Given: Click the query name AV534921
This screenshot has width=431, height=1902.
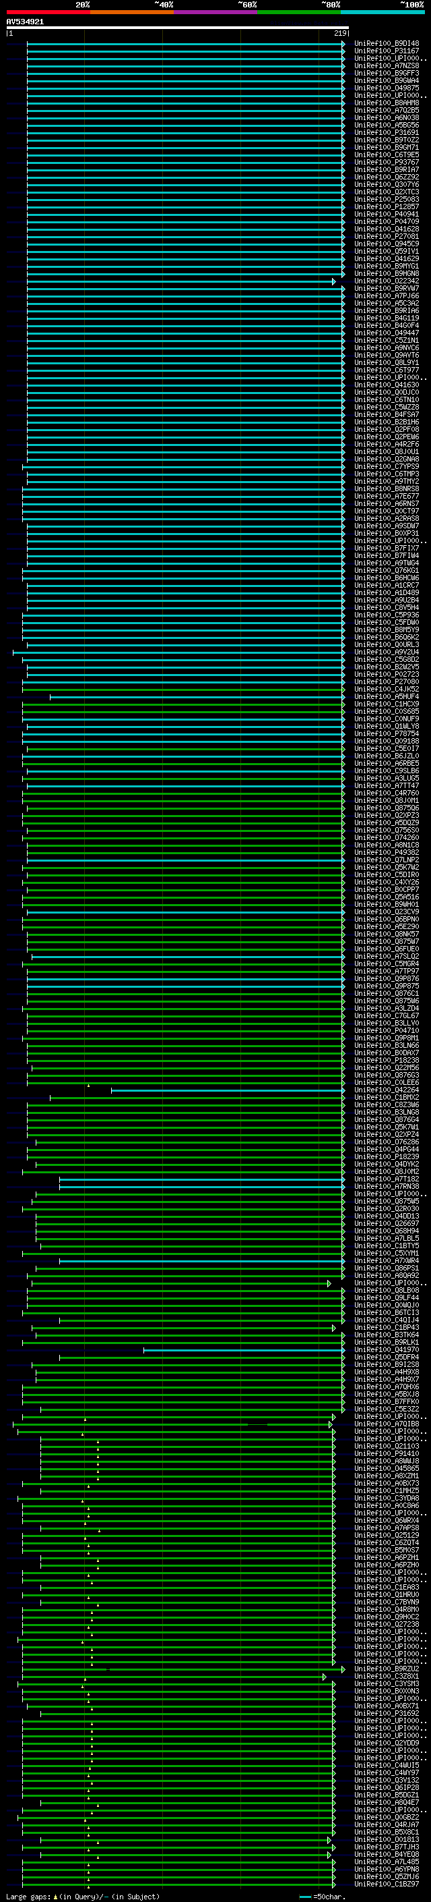Looking at the screenshot, I should click(25, 22).
